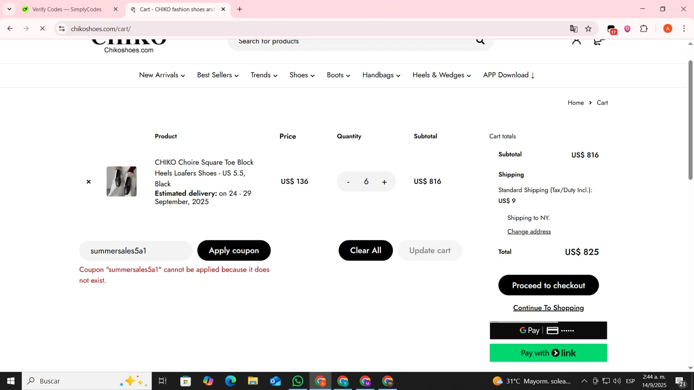
Task: Close the Cart - CHIKO tab
Action: coord(223,9)
